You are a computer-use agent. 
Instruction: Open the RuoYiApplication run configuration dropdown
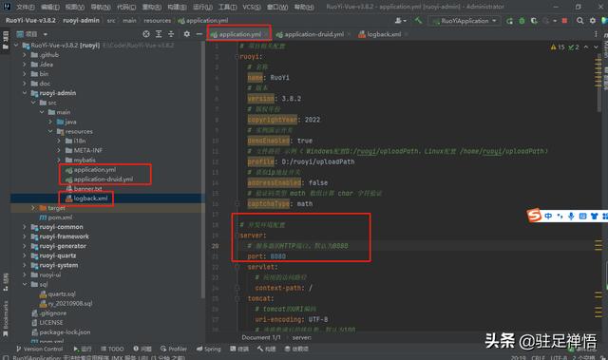(465, 21)
